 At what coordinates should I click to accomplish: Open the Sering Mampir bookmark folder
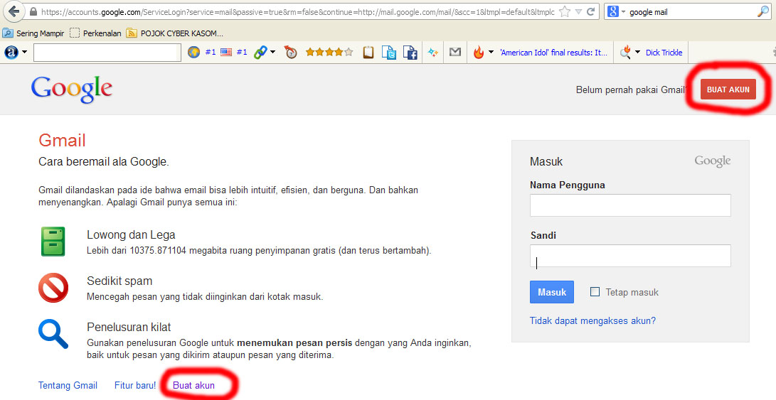pos(33,33)
